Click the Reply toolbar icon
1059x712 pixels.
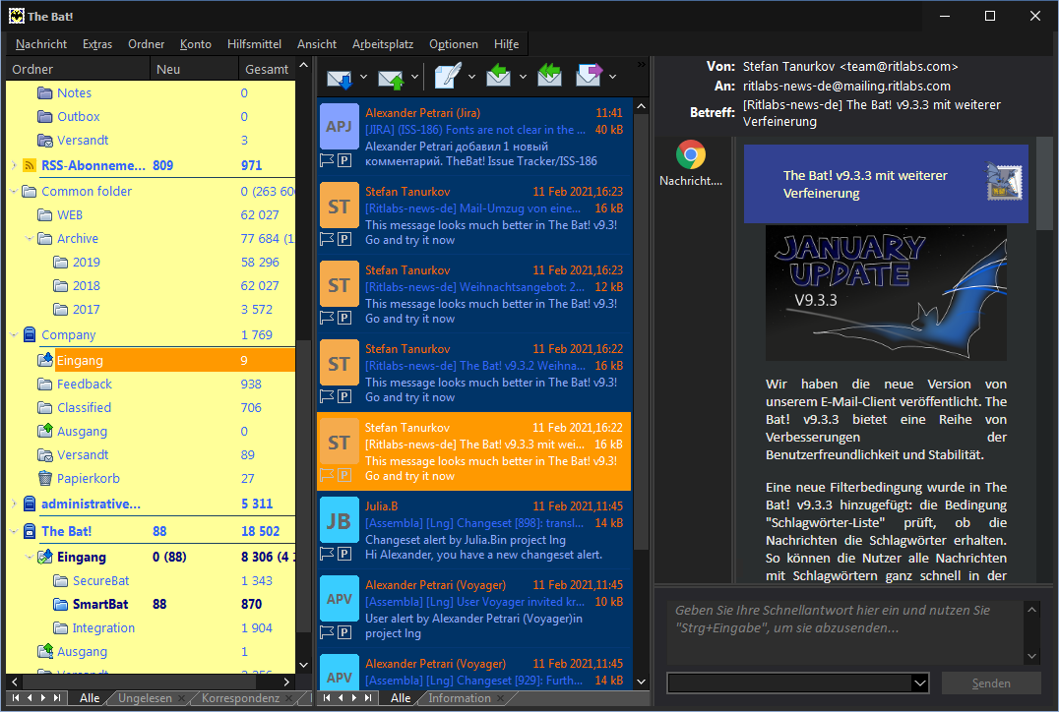tap(498, 75)
